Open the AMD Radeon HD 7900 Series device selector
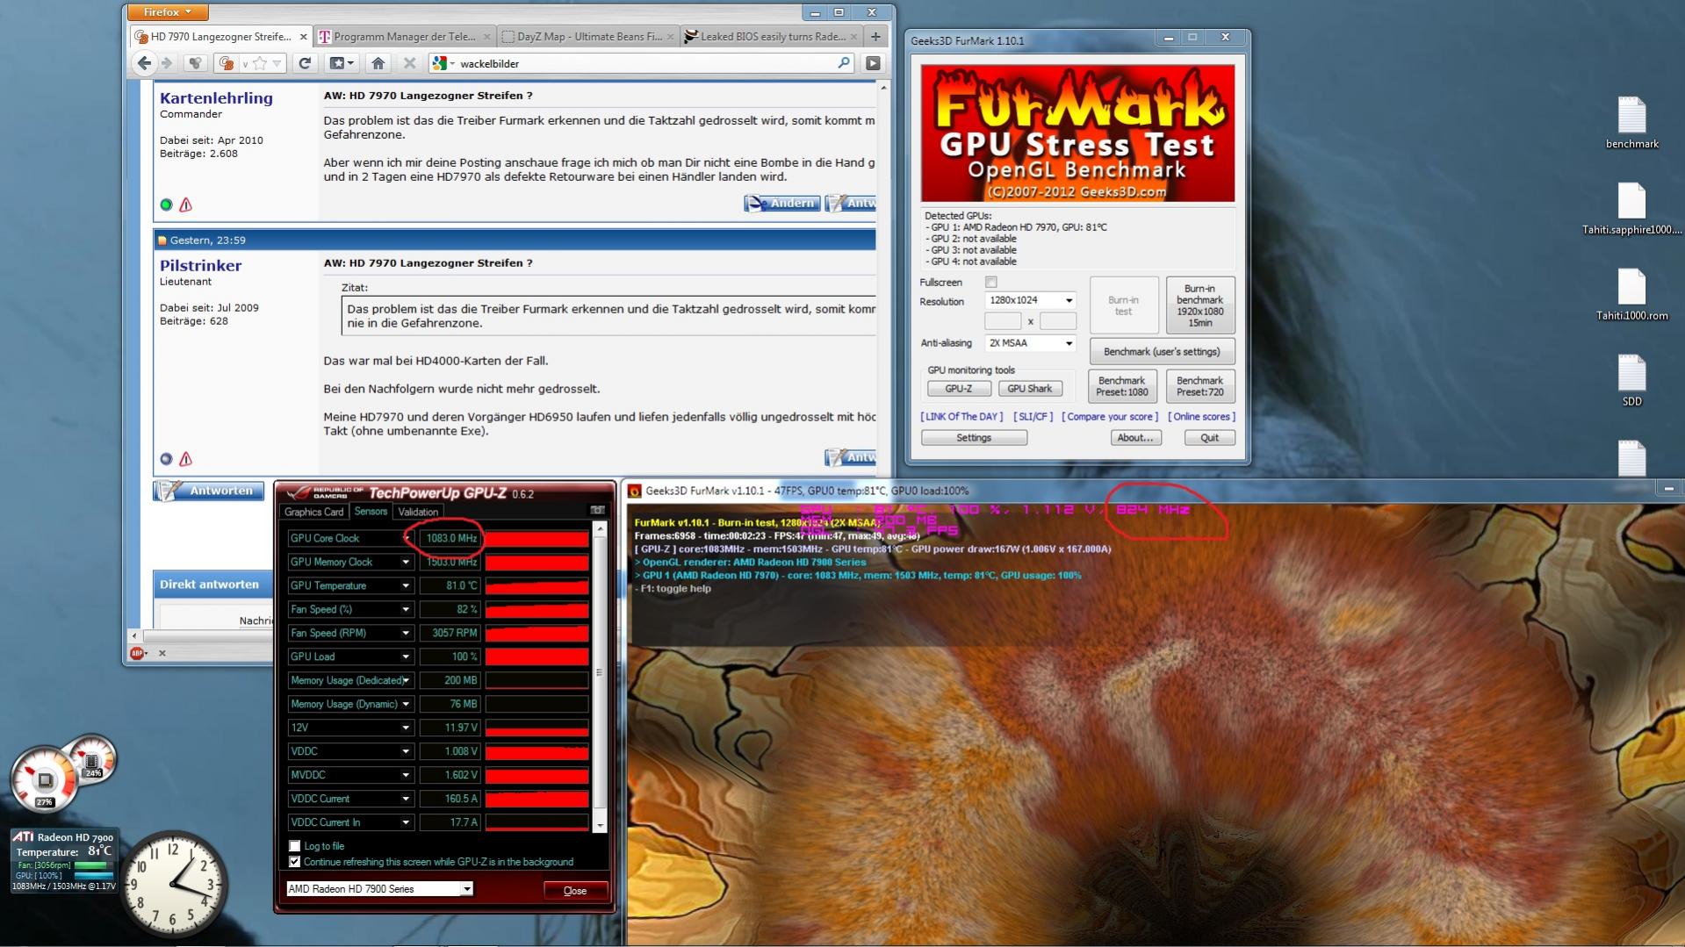 (379, 889)
